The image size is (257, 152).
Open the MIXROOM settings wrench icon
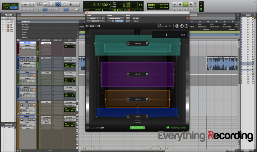[x=182, y=26]
